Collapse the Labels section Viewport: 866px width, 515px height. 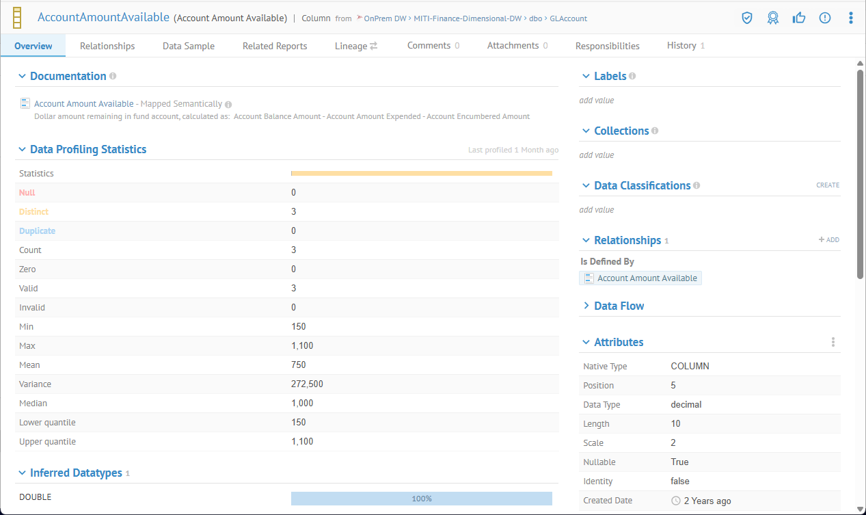(586, 76)
